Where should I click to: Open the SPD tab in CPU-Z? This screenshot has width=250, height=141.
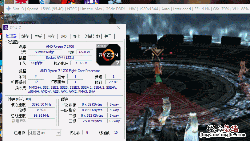tap(64, 36)
